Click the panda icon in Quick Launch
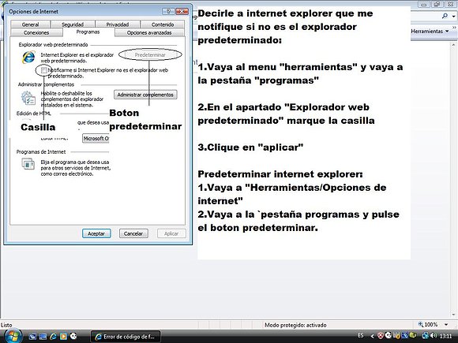The height and width of the screenshot is (343, 458). point(73,336)
